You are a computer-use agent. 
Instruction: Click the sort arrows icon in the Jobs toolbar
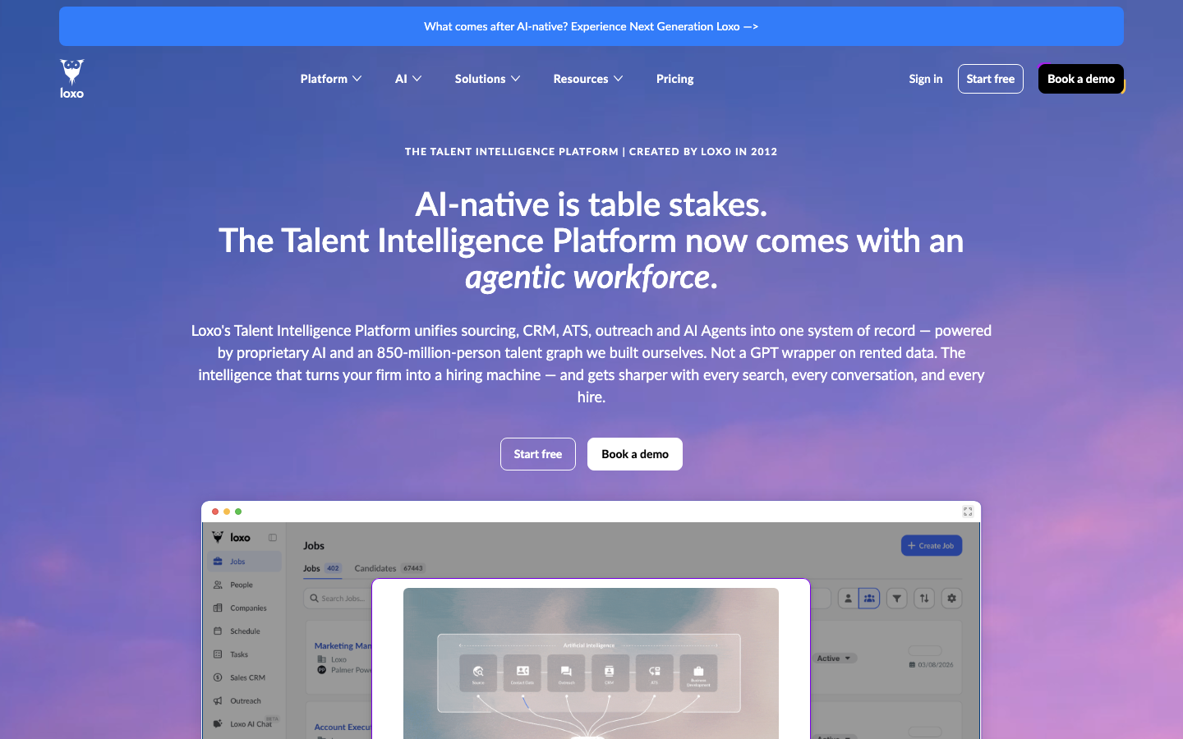click(924, 599)
